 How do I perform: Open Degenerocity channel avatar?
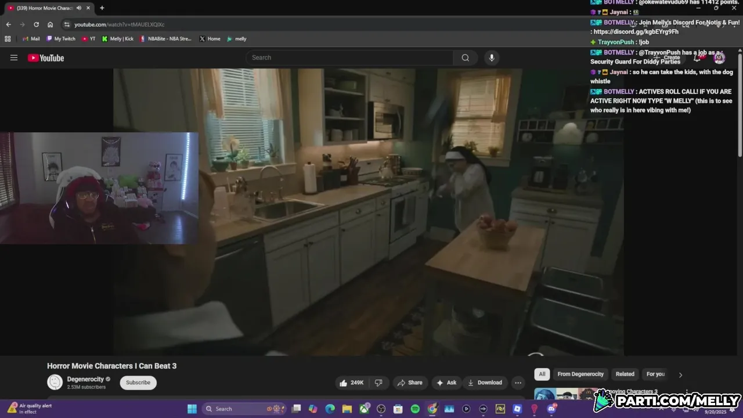point(55,382)
